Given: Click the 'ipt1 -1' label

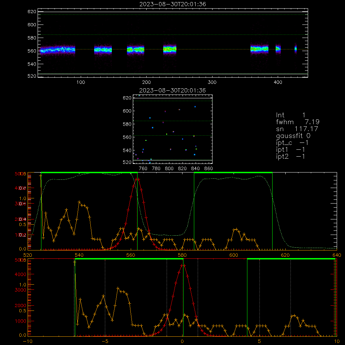Looking at the screenshot, I should click(x=290, y=150).
